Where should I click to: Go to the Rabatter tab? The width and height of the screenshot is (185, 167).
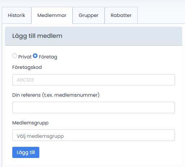click(121, 15)
